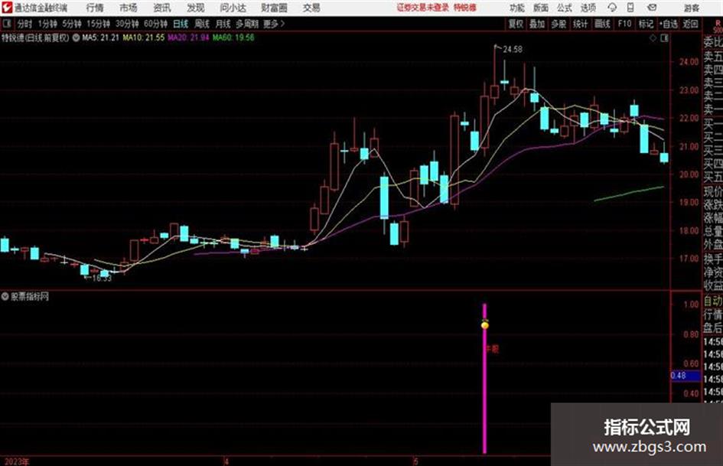723x466 pixels.
Task: Click the diamond icon at chart top-right
Action: click(x=653, y=38)
